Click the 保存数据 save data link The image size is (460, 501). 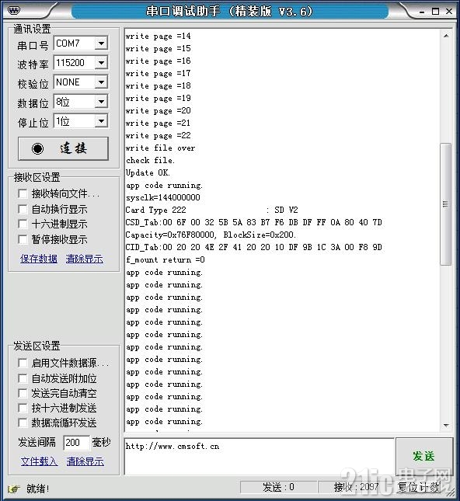(x=39, y=259)
